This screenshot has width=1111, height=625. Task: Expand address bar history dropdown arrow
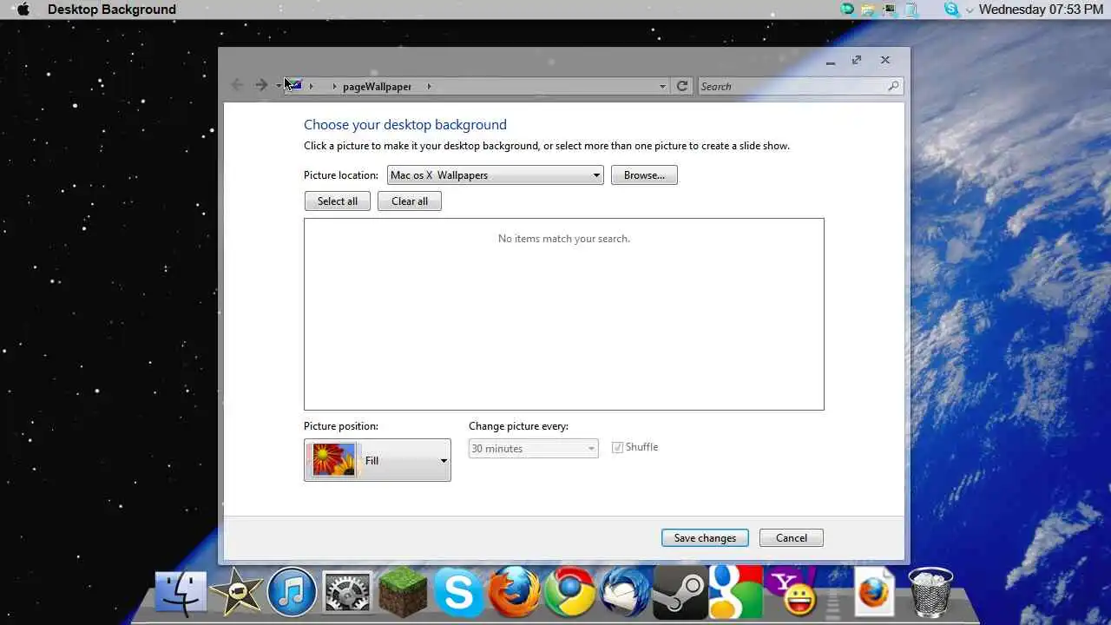point(662,86)
